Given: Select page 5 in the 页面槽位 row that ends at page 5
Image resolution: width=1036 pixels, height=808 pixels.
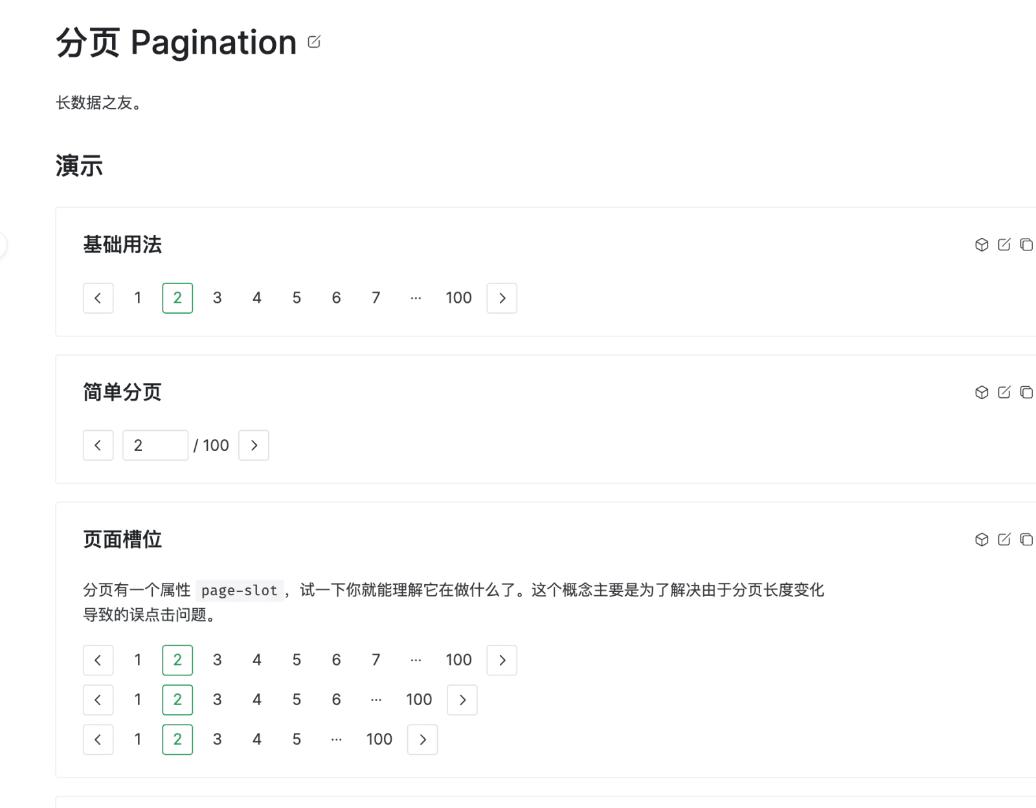Looking at the screenshot, I should point(297,739).
